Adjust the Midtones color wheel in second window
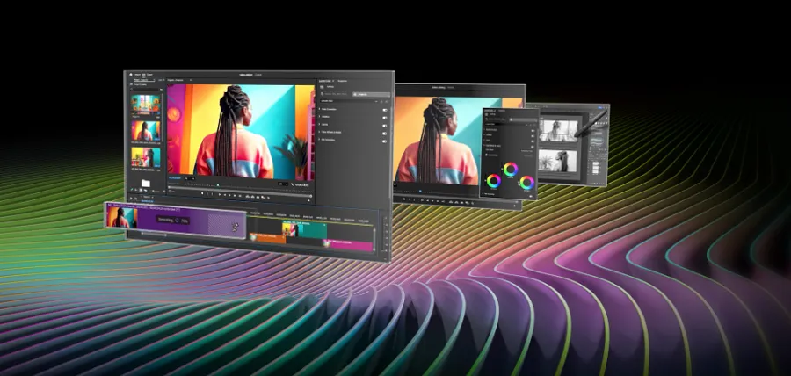This screenshot has height=376, width=791. tap(511, 170)
